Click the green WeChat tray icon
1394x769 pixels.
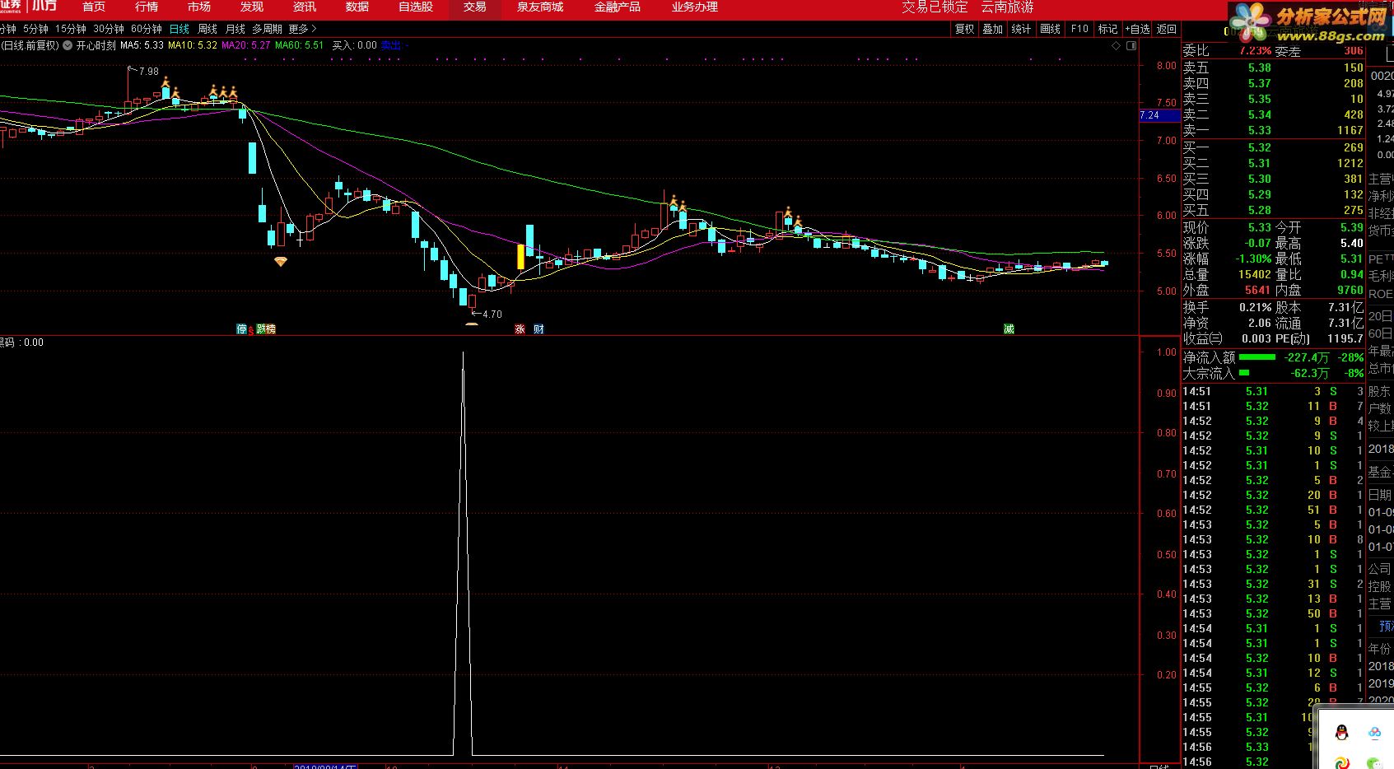click(1374, 762)
